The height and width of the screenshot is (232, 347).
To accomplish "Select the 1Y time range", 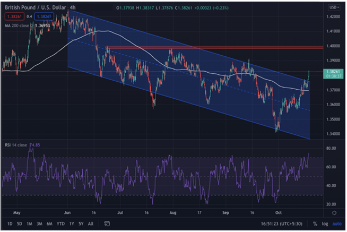I will (x=72, y=224).
